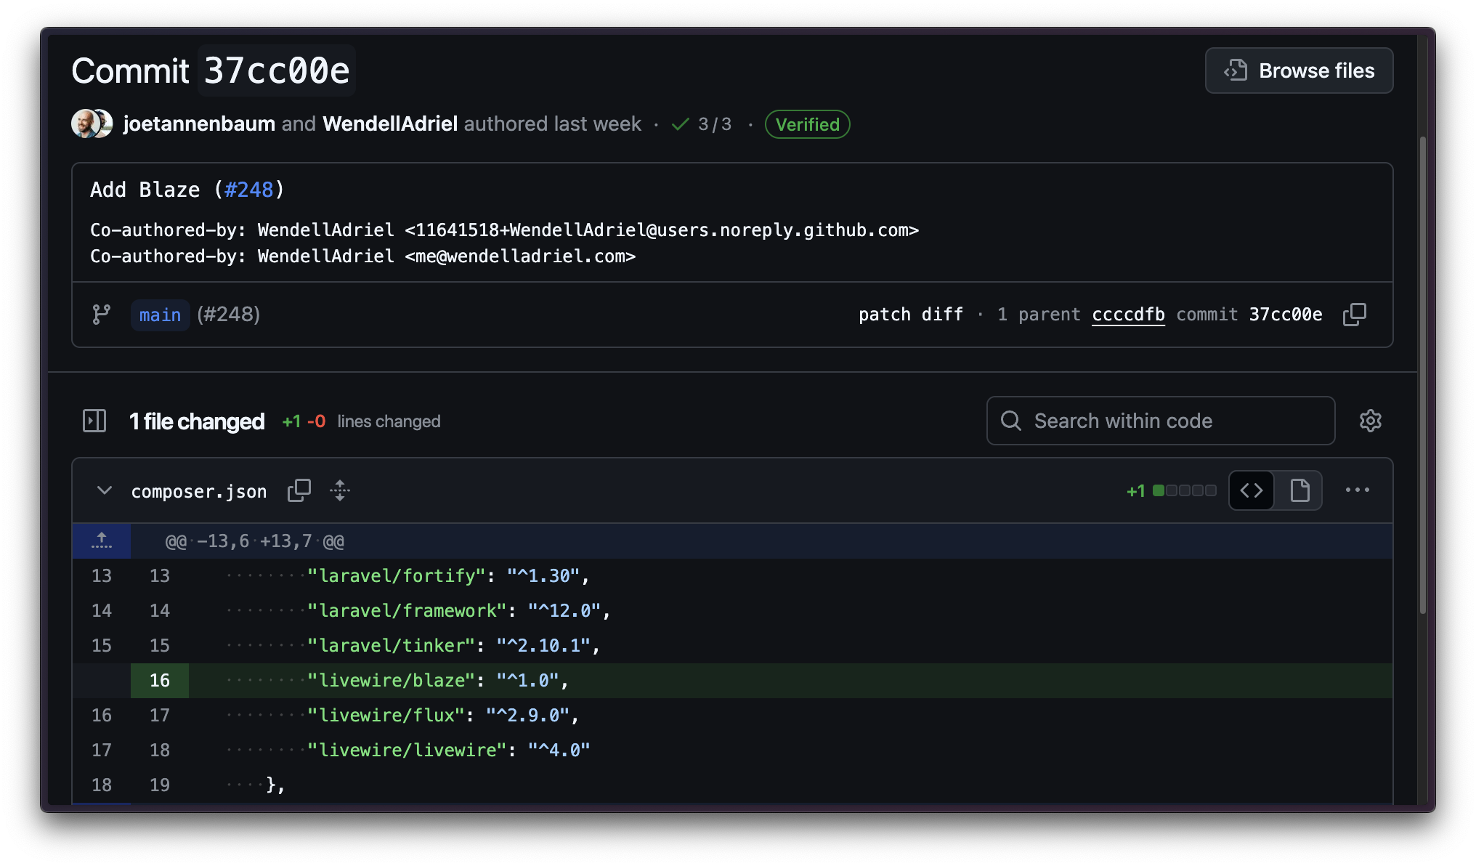Click the +1 diffstat squares indicator
This screenshot has width=1476, height=866.
(x=1171, y=490)
